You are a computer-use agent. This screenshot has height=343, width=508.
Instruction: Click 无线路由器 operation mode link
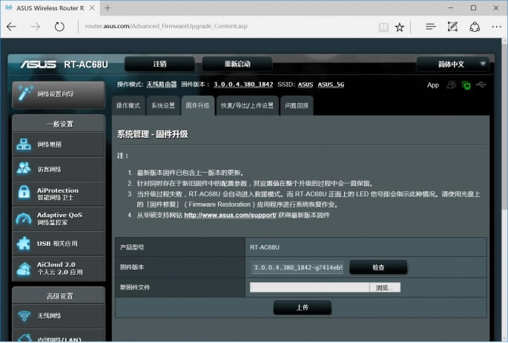(162, 84)
